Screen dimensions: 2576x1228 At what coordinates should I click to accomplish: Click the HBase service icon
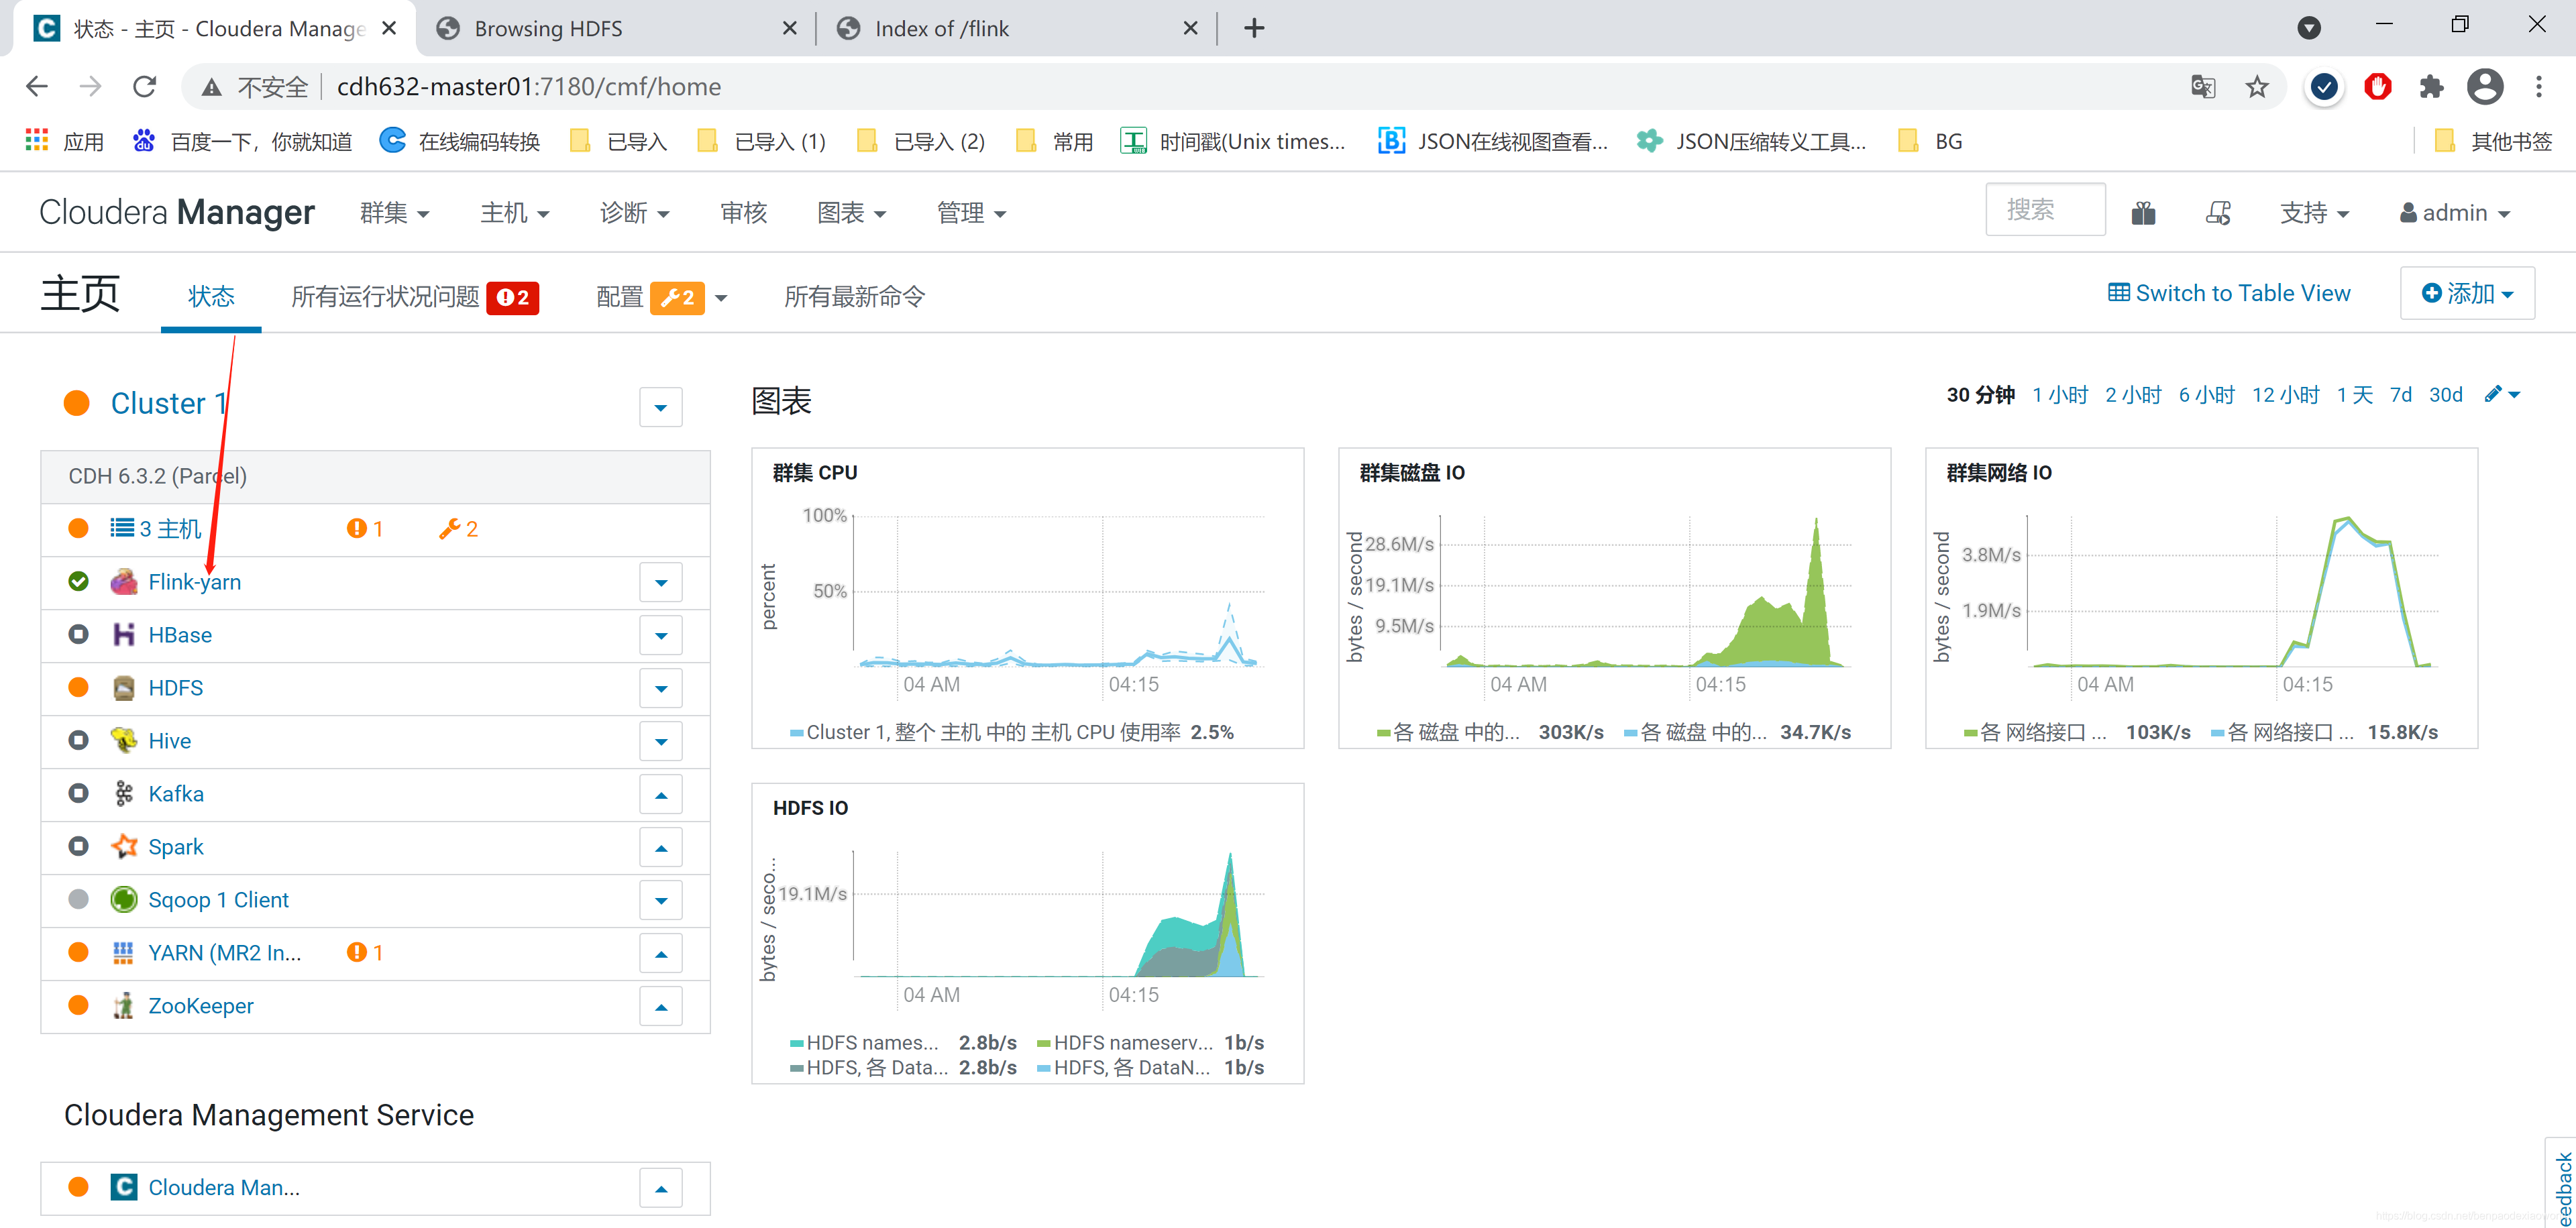tap(124, 635)
